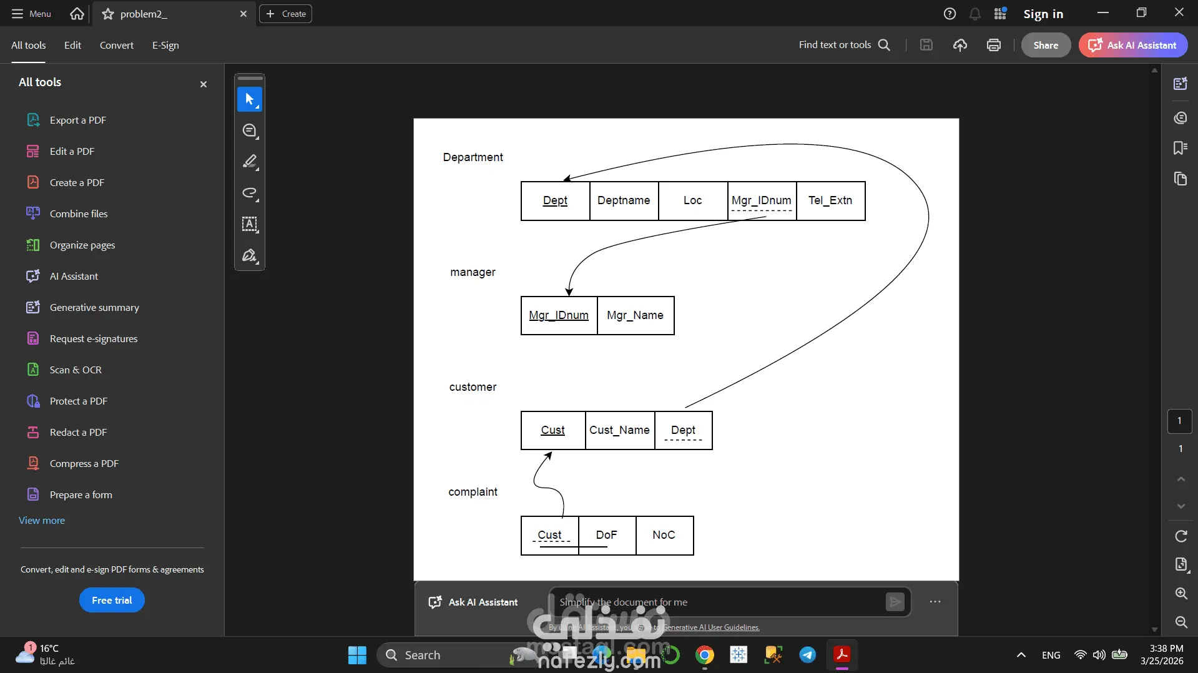The image size is (1198, 673).
Task: Open Prepare a form tool
Action: coord(81,494)
